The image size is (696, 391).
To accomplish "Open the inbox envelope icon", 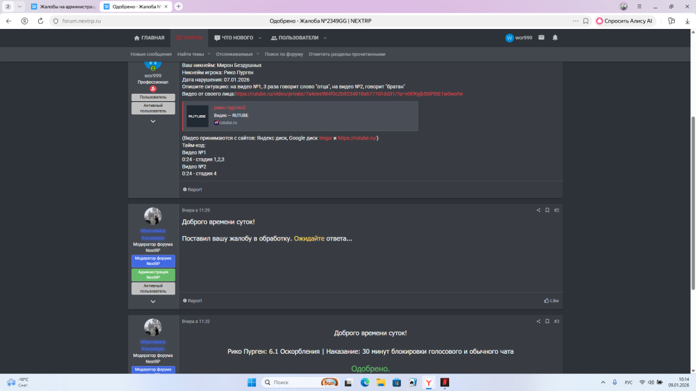I will click(541, 38).
